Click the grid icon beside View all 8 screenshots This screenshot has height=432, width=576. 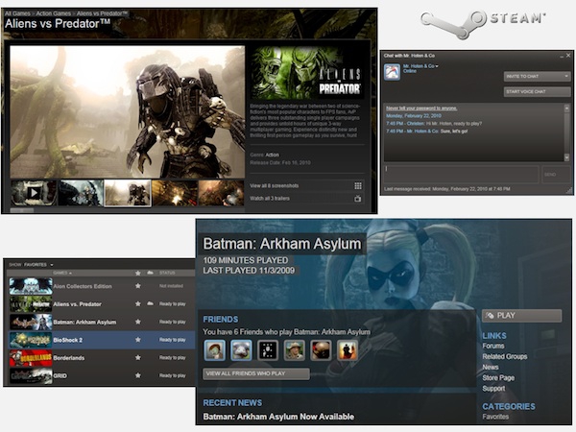click(358, 185)
